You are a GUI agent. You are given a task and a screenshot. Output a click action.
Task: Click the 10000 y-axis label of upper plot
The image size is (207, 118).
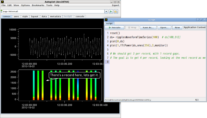click(13, 29)
